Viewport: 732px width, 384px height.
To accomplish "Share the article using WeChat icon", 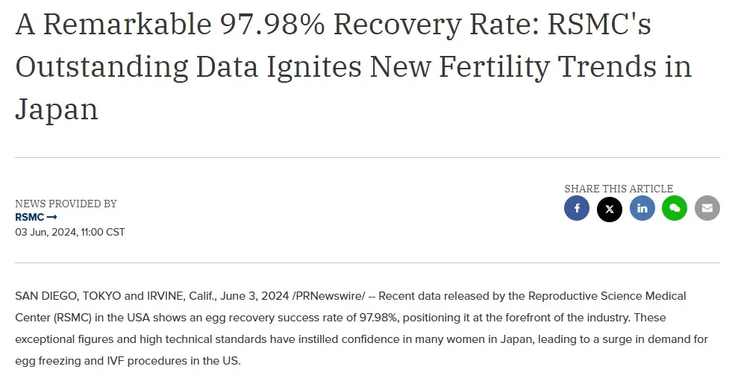I will coord(675,208).
